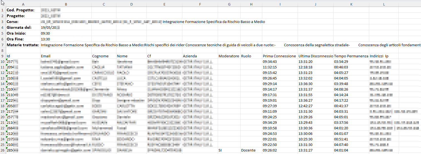
Task: Select the Ora Fine value 13:30
Action: tap(45, 39)
